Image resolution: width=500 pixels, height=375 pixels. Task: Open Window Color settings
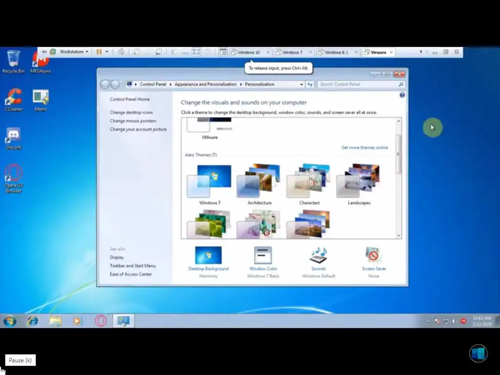coord(263,262)
